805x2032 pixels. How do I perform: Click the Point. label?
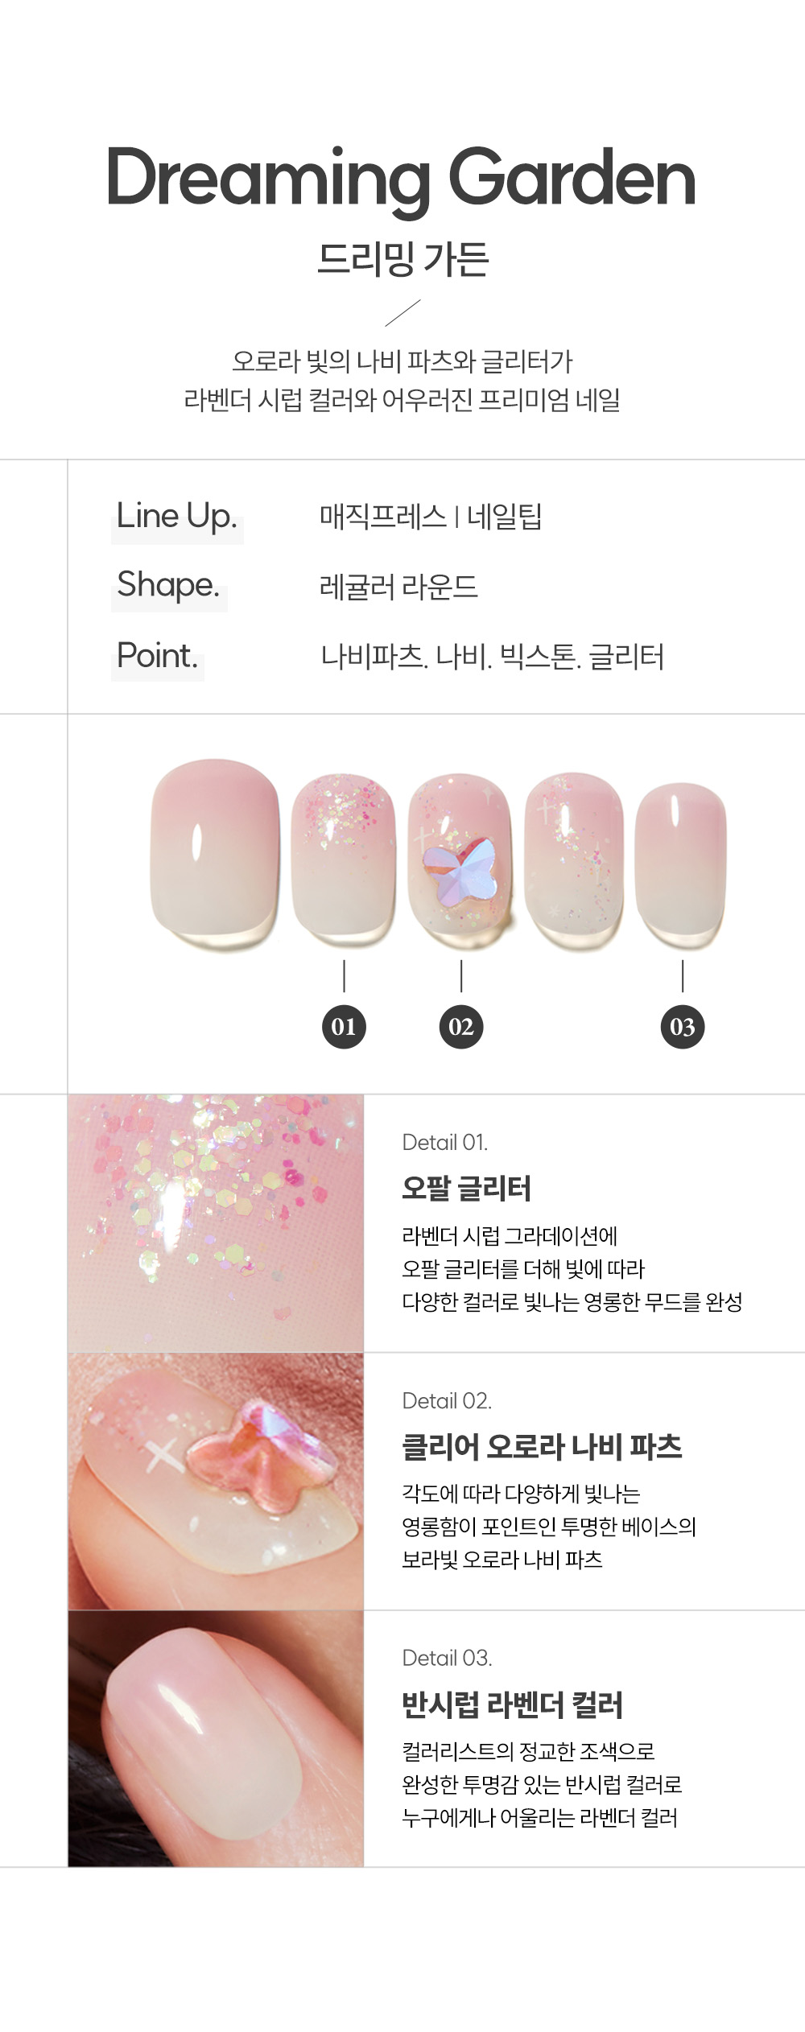[157, 655]
